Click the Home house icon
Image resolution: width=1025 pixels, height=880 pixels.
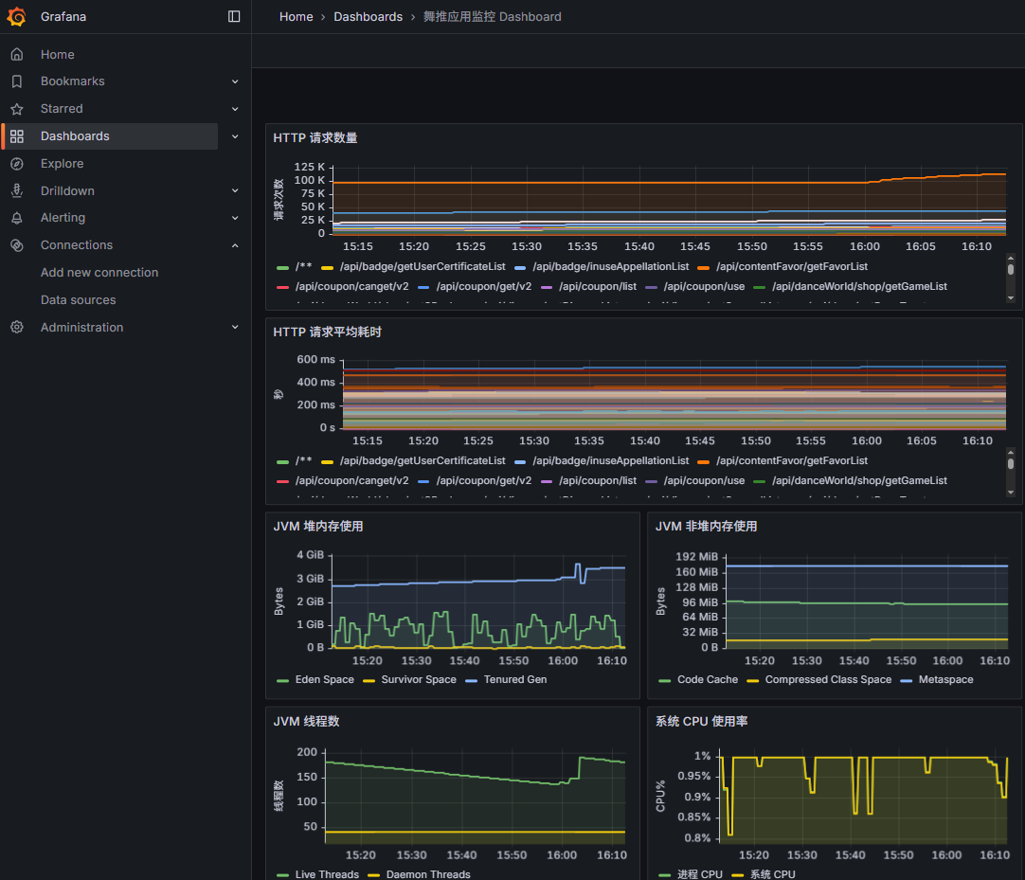click(x=17, y=54)
